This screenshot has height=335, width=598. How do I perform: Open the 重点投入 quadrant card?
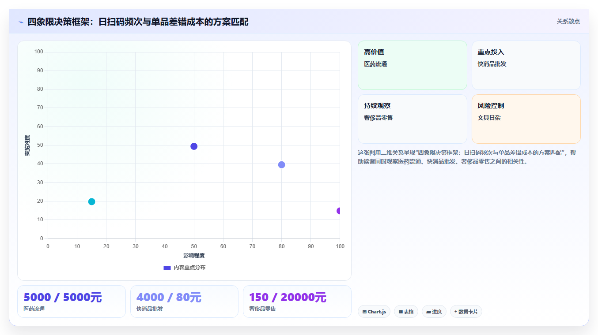coord(526,65)
